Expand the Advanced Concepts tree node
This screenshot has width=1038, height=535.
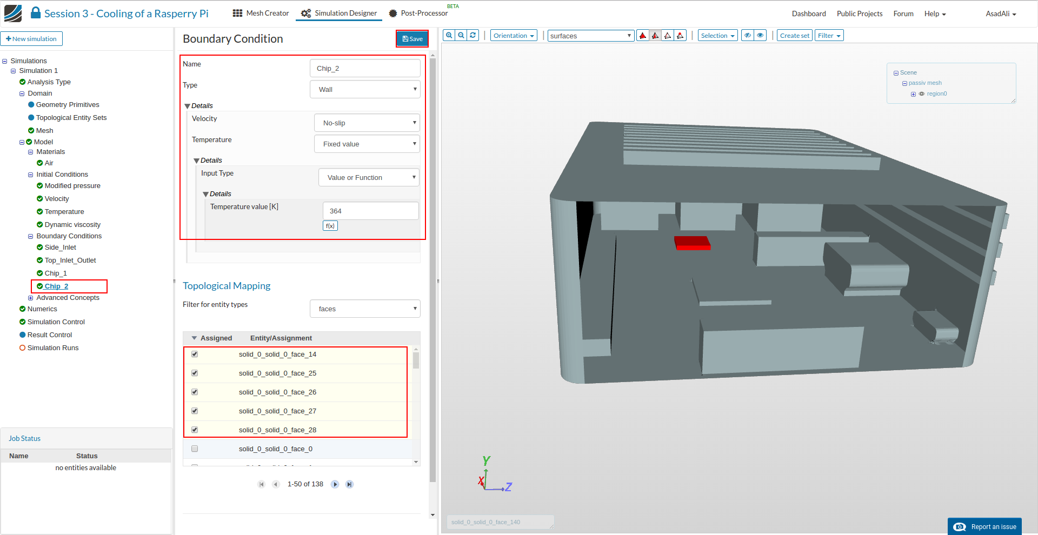point(31,298)
